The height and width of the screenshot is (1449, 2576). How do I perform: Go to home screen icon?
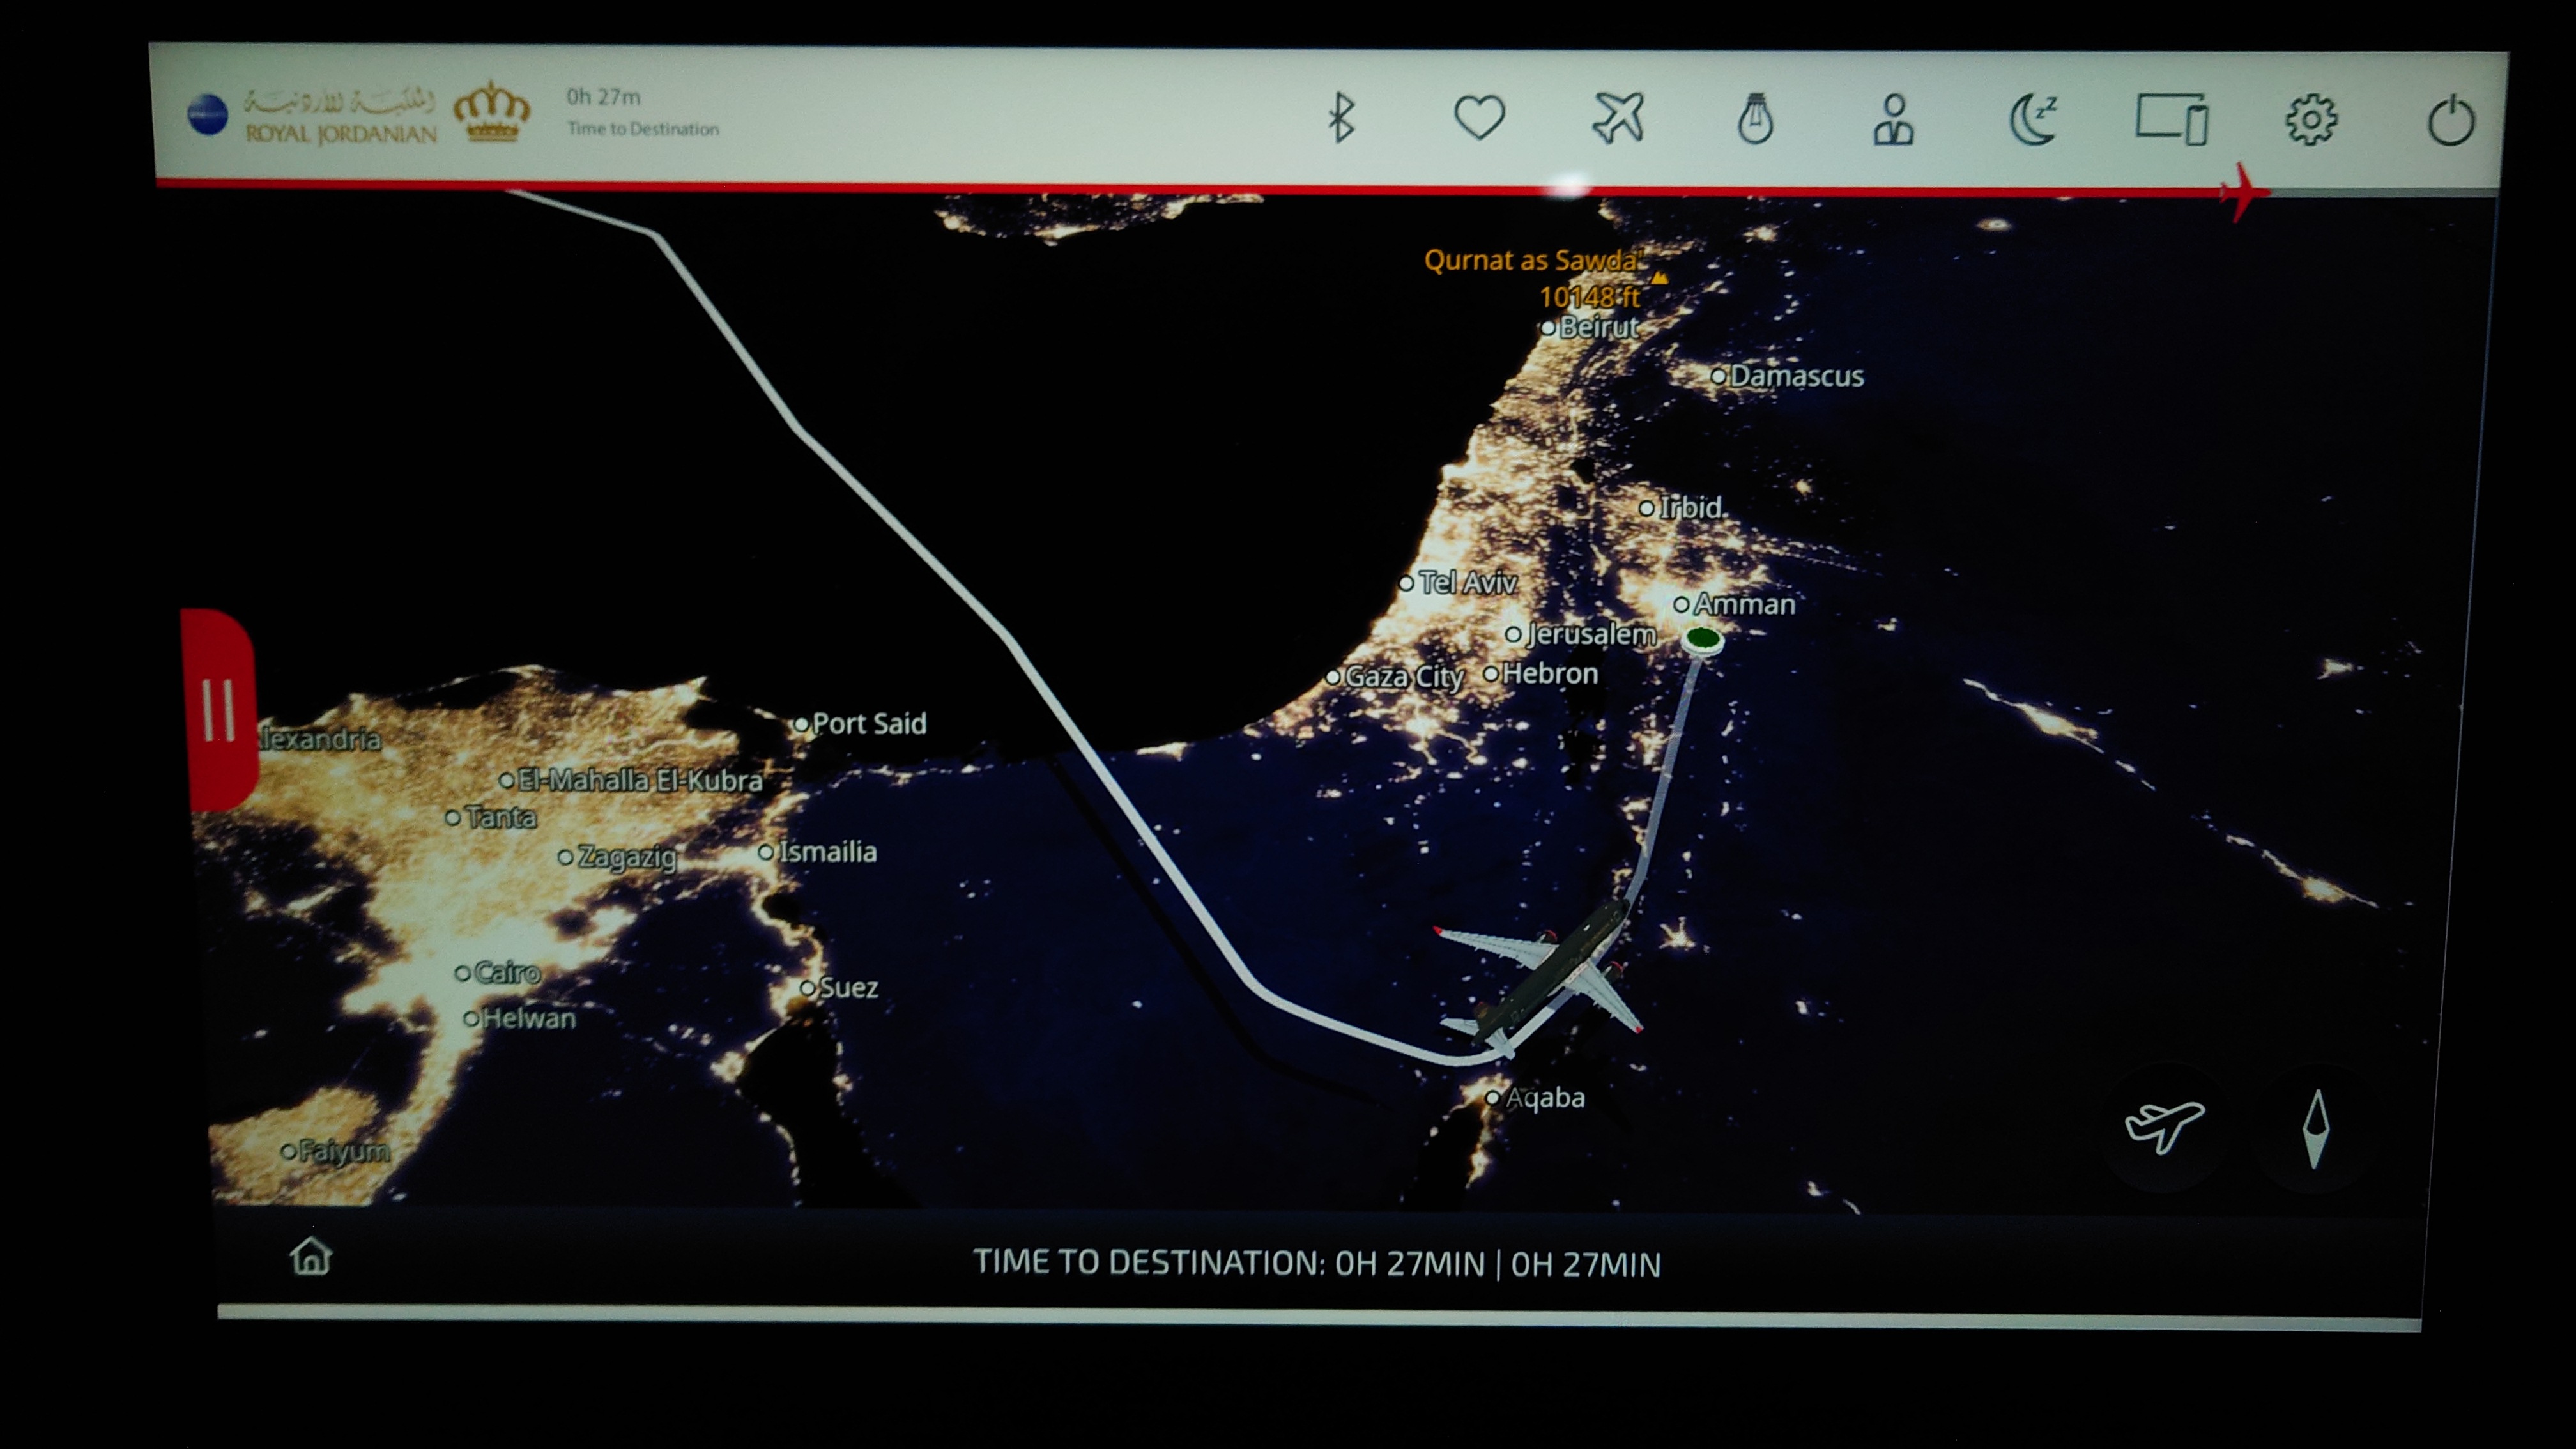click(311, 1256)
